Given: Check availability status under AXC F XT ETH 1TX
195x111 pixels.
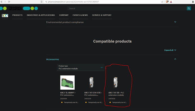Looking at the screenshot, I should [x=94, y=102].
